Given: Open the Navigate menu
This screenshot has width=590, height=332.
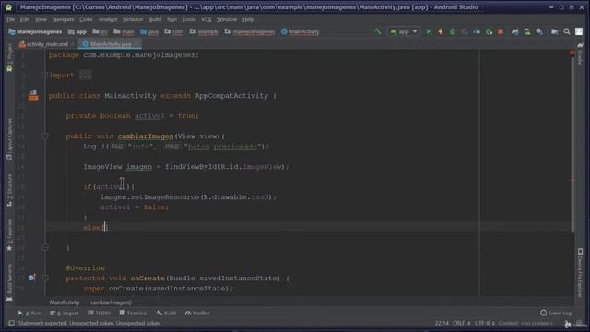Looking at the screenshot, I should [x=64, y=19].
